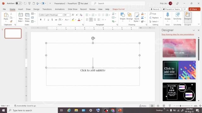Decrease font size with the smaller A icon
Viewport: 202px width, 113px height.
click(77, 15)
